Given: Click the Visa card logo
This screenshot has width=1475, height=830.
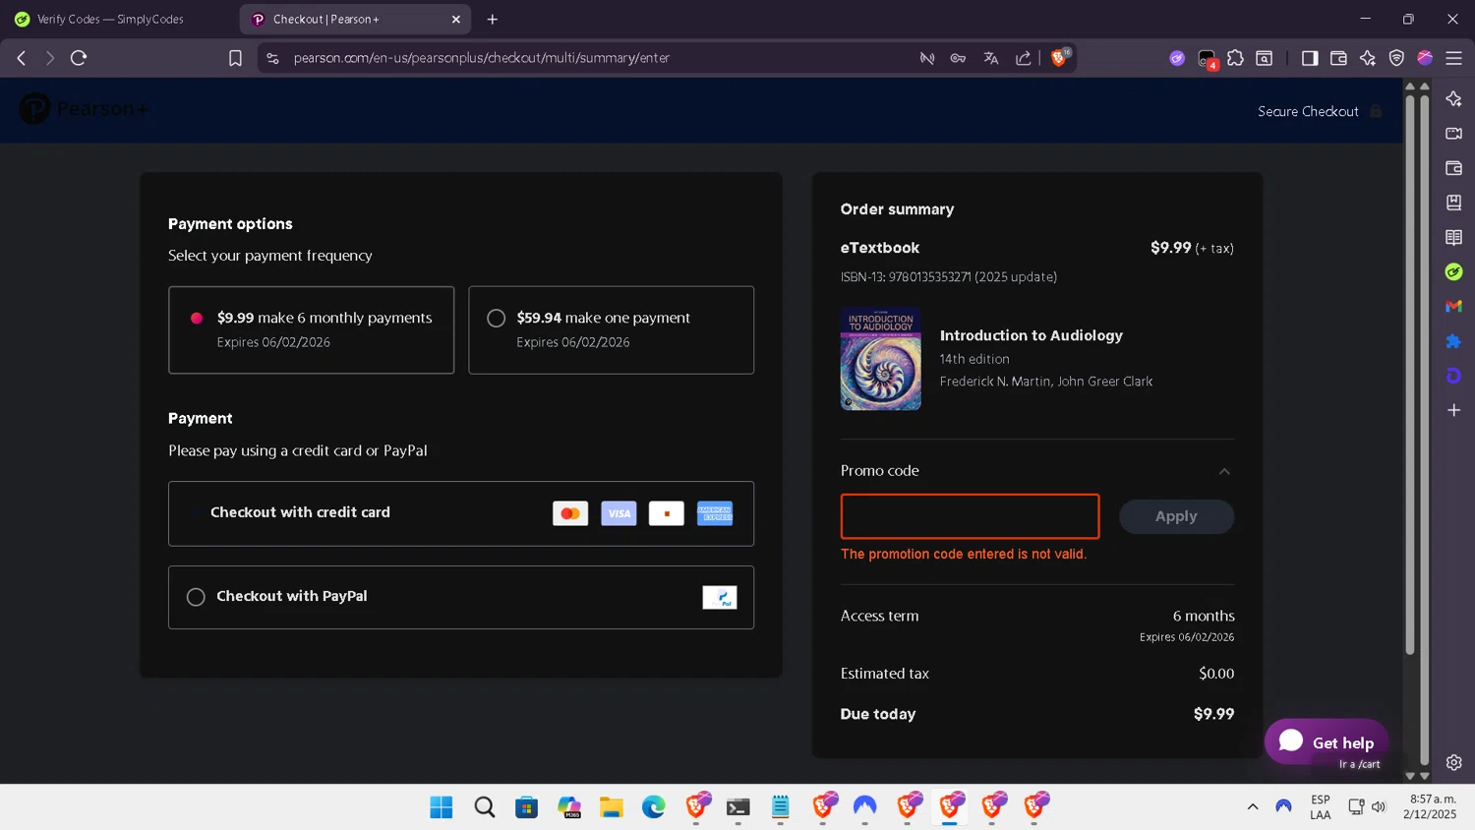Looking at the screenshot, I should (619, 513).
